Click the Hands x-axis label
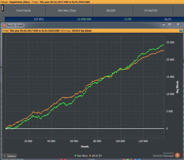 coord(85,147)
